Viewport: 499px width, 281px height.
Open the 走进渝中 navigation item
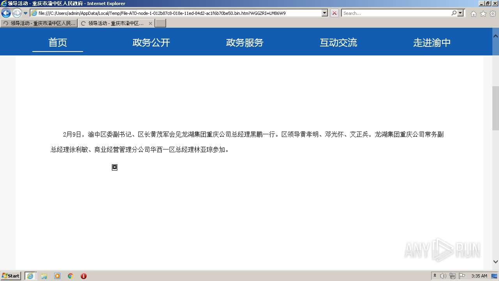click(432, 42)
